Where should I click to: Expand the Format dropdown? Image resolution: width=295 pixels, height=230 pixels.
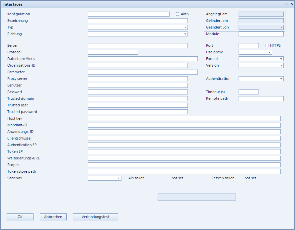click(x=261, y=59)
